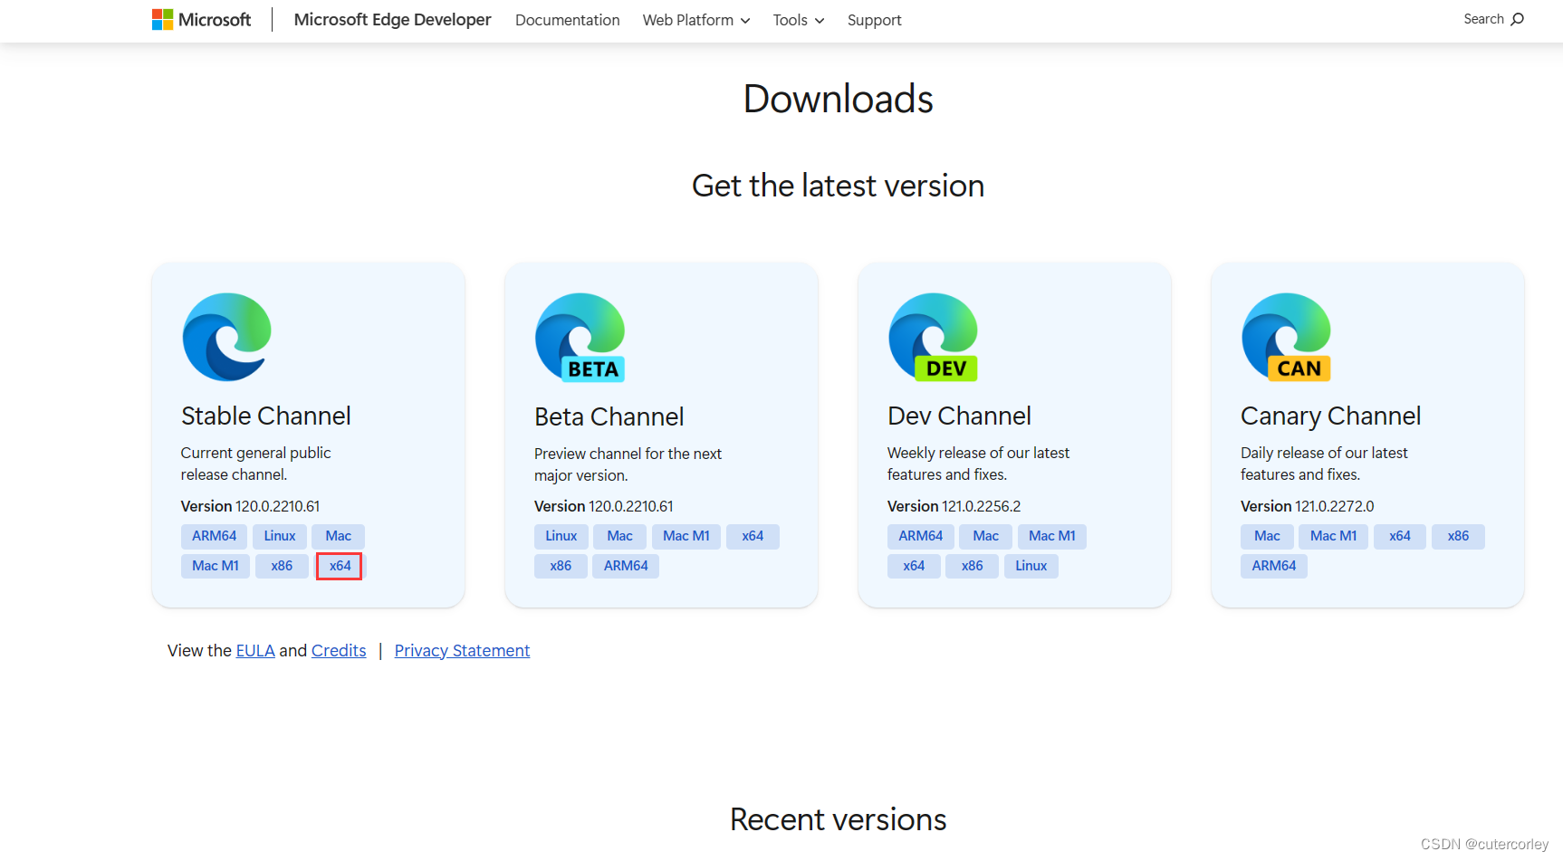Image resolution: width=1563 pixels, height=861 pixels.
Task: Download Stable Channel x86 driver
Action: pyautogui.click(x=282, y=566)
